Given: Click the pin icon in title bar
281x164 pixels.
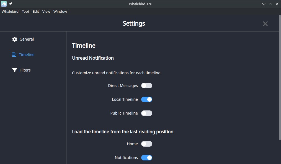Looking at the screenshot, I should pyautogui.click(x=11, y=4).
